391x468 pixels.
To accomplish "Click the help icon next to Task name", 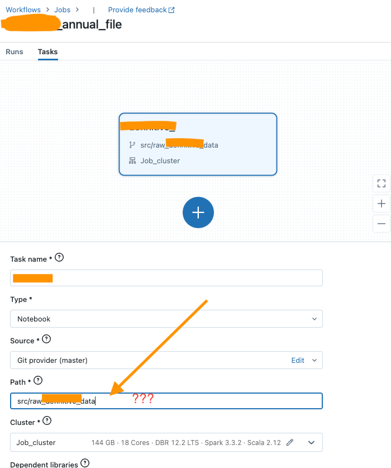I will [59, 258].
